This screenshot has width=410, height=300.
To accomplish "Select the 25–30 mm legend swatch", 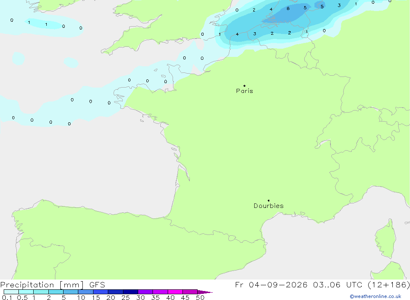I will [130, 292].
